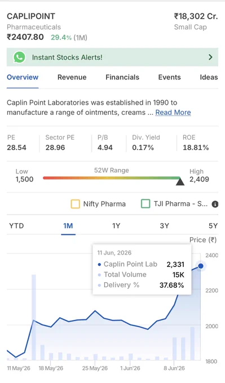
Task: Go to the Events tab
Action: click(170, 77)
